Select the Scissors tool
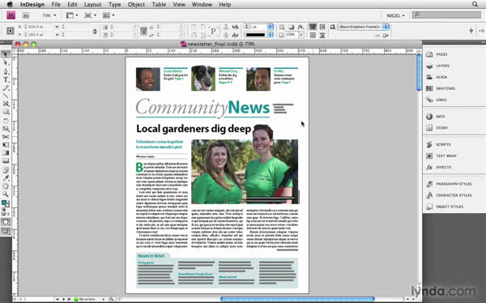Screen dimensions: 486x303 point(6,136)
